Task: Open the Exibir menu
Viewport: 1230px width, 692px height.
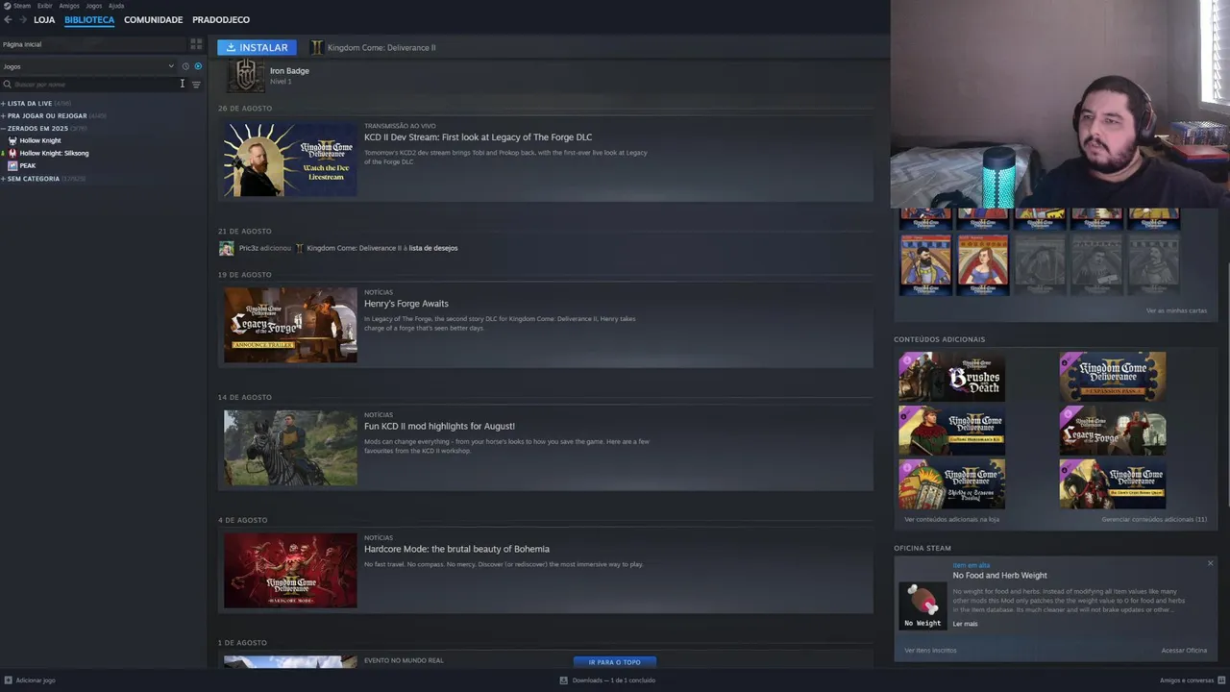Action: click(x=45, y=6)
